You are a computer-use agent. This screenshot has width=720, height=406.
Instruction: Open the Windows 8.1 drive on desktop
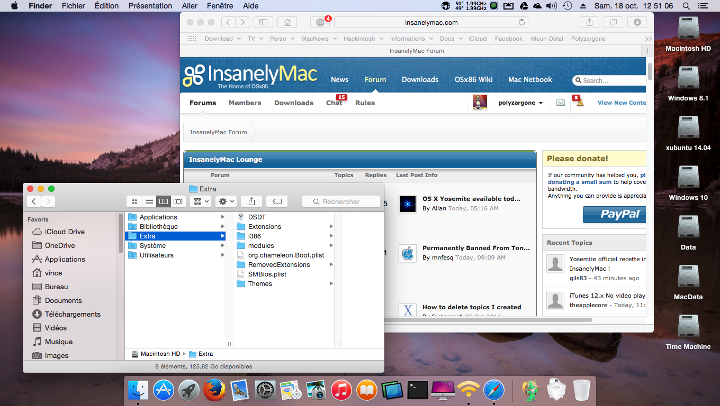point(688,84)
